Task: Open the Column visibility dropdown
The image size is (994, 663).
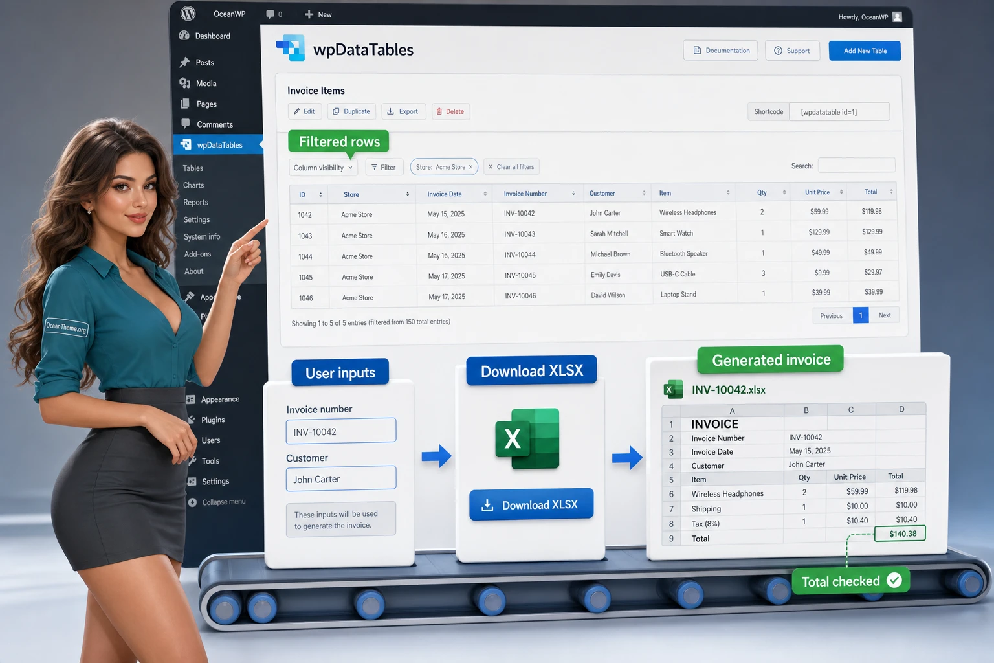Action: click(323, 168)
